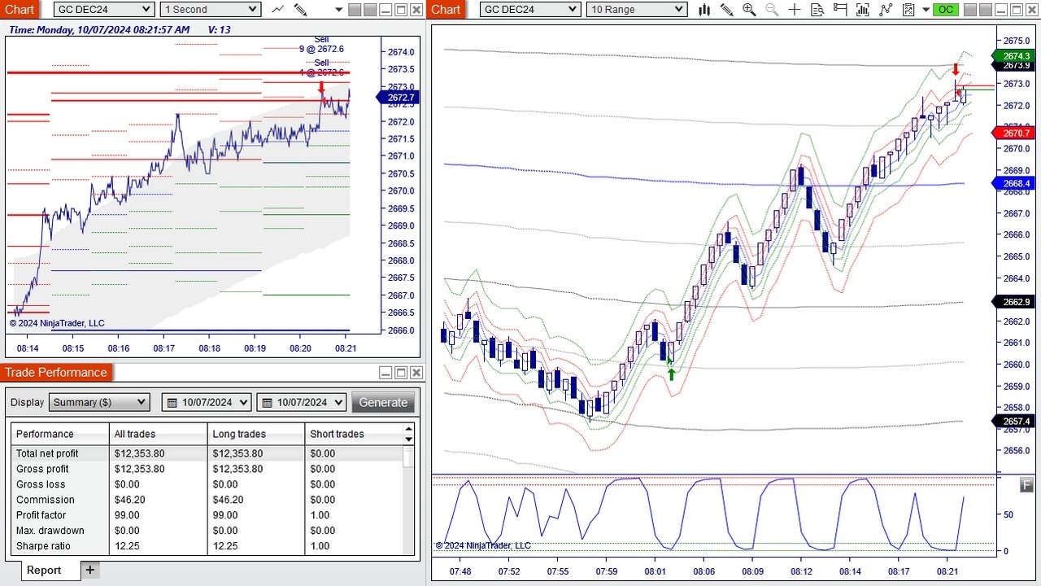The height and width of the screenshot is (586, 1041).
Task: Click the red sell arrow on right chart
Action: [x=956, y=69]
